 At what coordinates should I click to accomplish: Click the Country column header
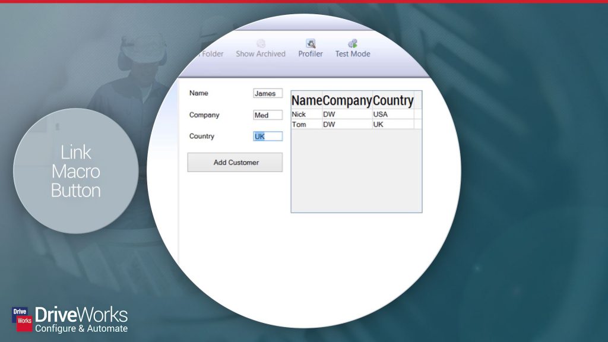pos(393,100)
